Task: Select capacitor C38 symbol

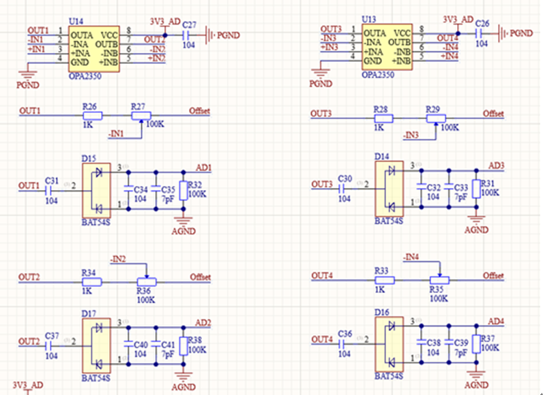Action: tap(421, 342)
